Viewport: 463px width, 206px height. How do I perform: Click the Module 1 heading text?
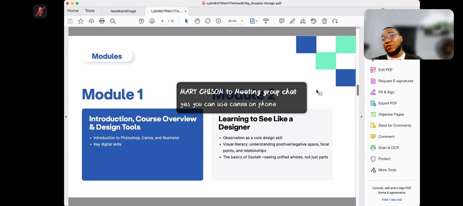point(112,94)
